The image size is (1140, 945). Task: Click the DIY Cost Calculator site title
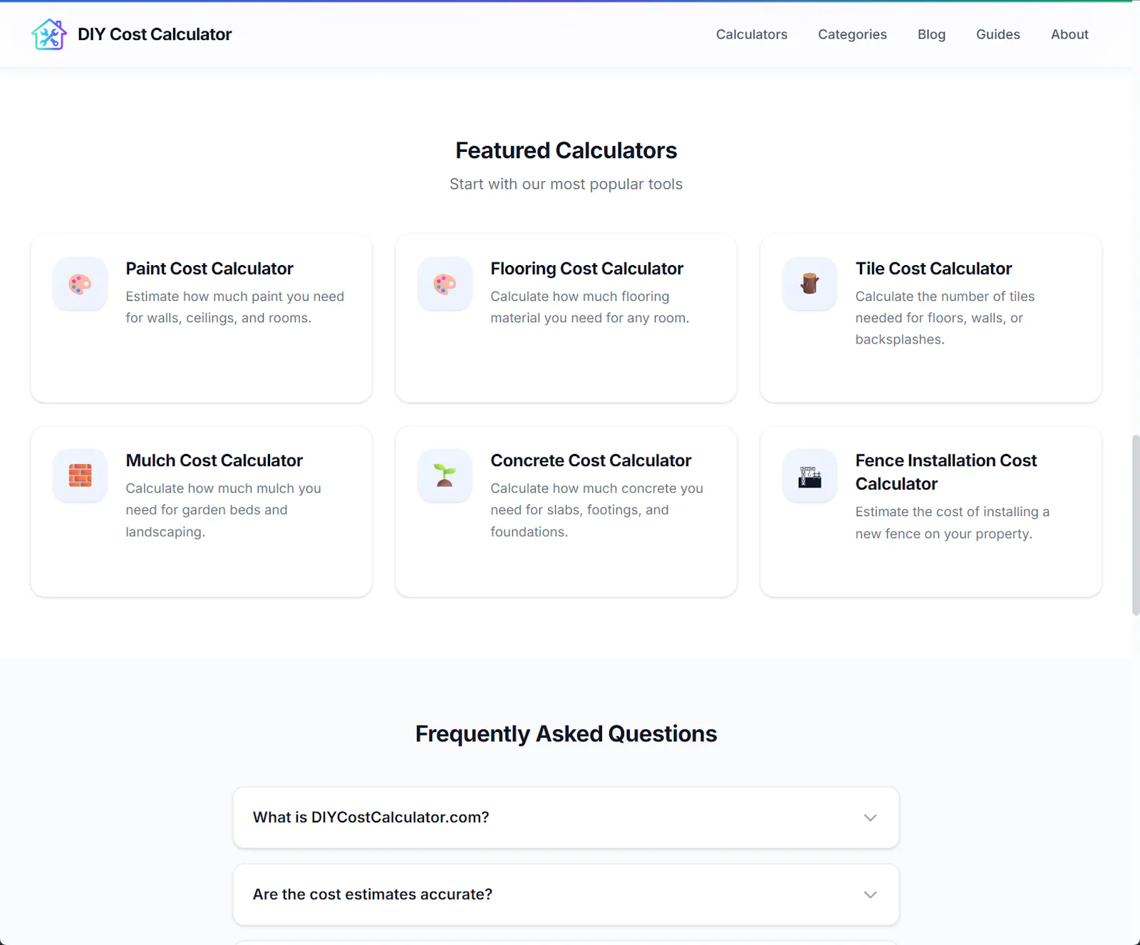coord(155,34)
